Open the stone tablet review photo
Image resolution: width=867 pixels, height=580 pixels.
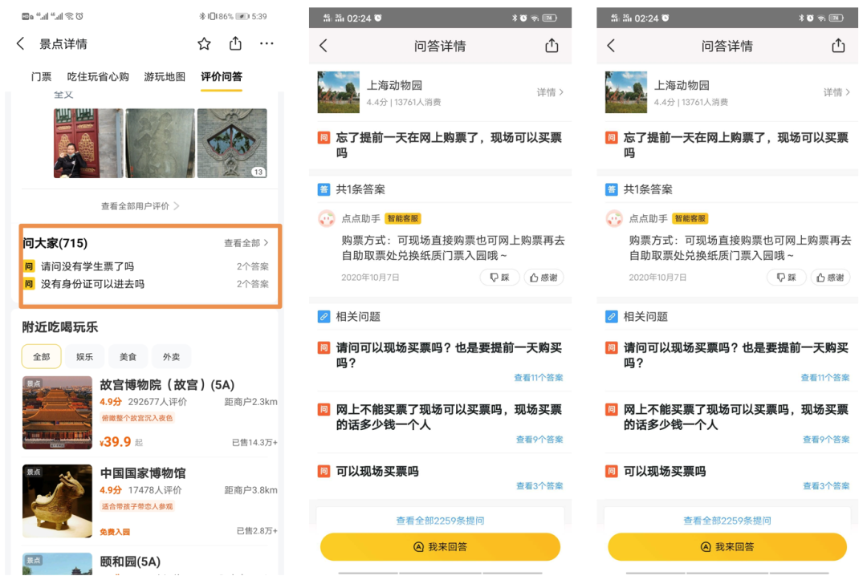pyautogui.click(x=160, y=143)
